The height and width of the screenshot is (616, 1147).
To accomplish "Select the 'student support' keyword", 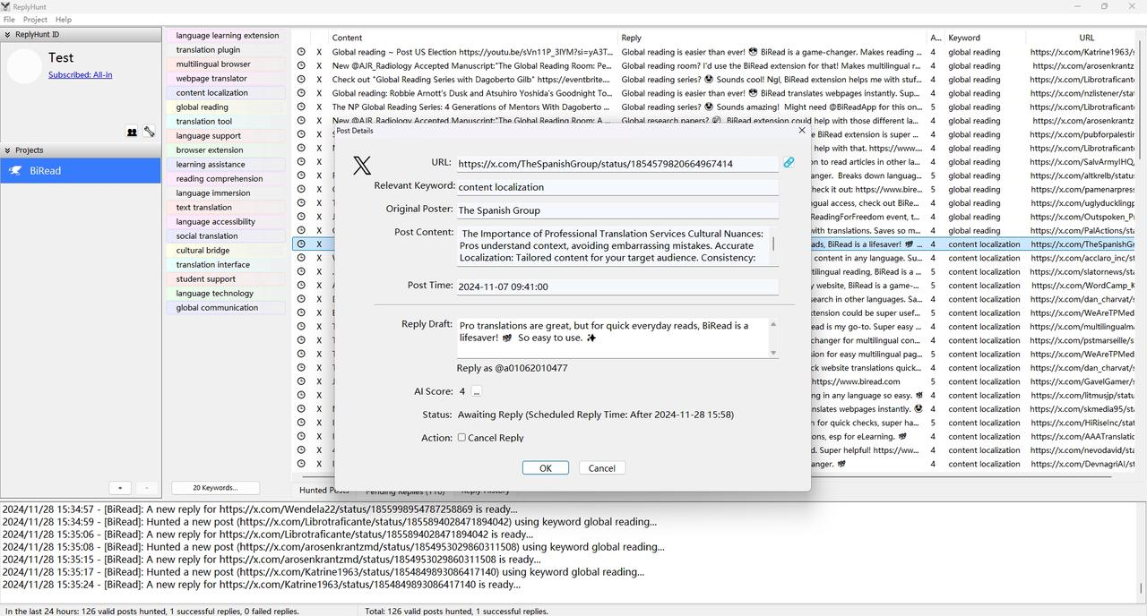I will [x=226, y=279].
